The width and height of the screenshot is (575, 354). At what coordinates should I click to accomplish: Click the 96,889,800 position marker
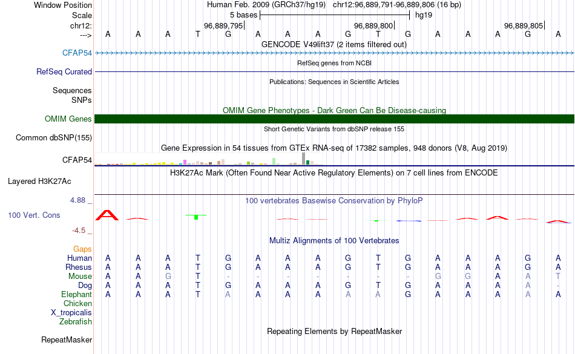tap(374, 25)
